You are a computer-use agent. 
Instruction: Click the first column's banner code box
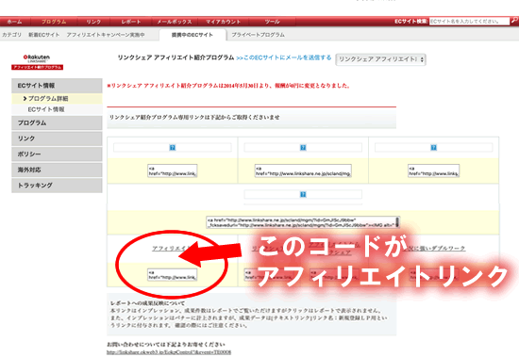click(172, 170)
